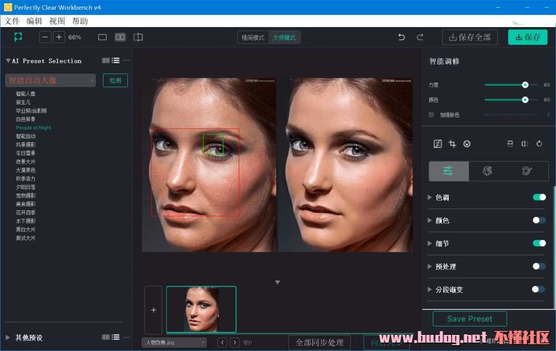Switch to the 精简模式 tab
Screen dimensions: 556x351
(x=253, y=37)
